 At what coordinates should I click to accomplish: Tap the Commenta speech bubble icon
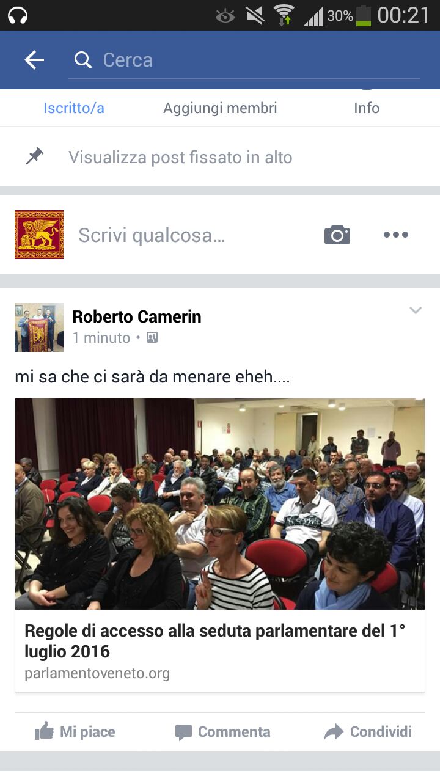(183, 732)
